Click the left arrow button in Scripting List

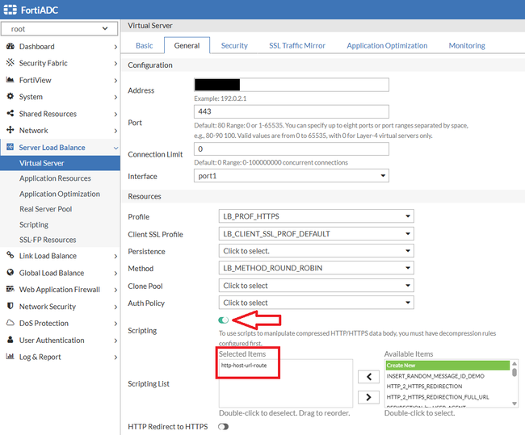coord(368,376)
